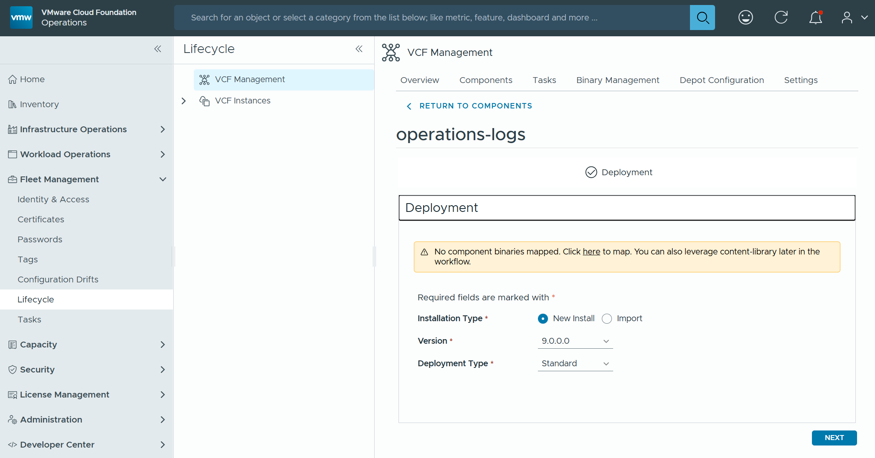Open the Deployment Type dropdown
This screenshot has width=875, height=458.
click(x=575, y=363)
